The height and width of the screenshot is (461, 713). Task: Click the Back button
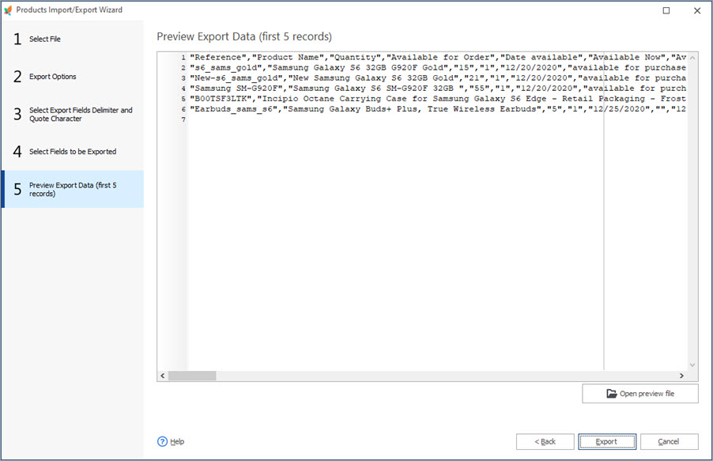point(545,441)
